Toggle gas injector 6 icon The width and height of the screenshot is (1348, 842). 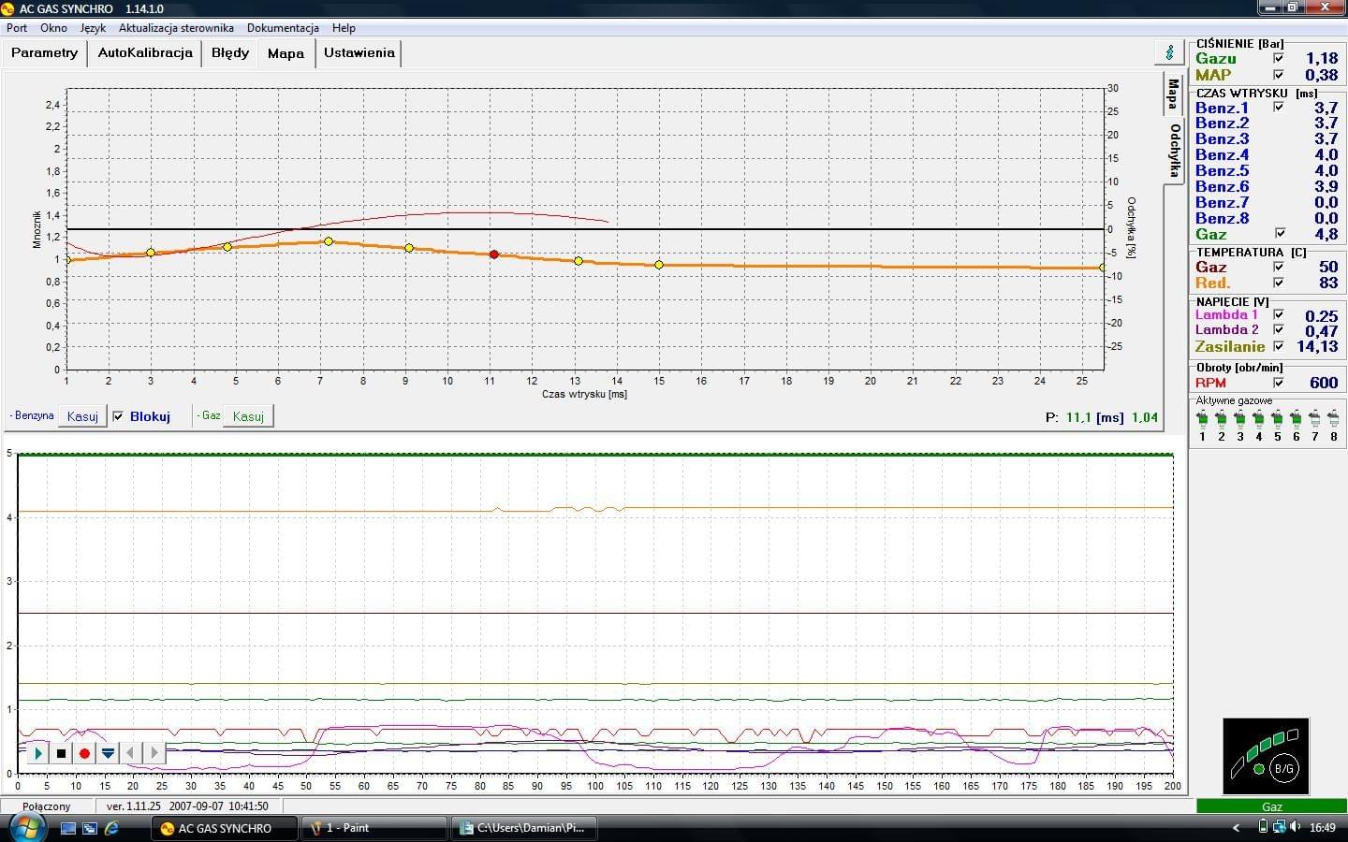(x=1296, y=418)
